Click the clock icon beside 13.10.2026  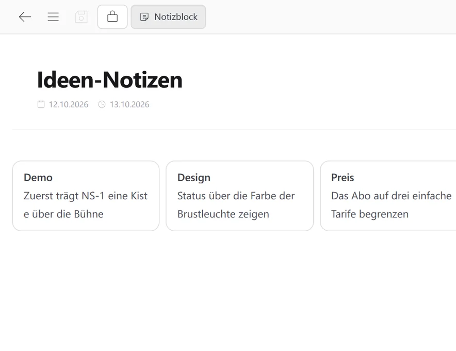[102, 104]
